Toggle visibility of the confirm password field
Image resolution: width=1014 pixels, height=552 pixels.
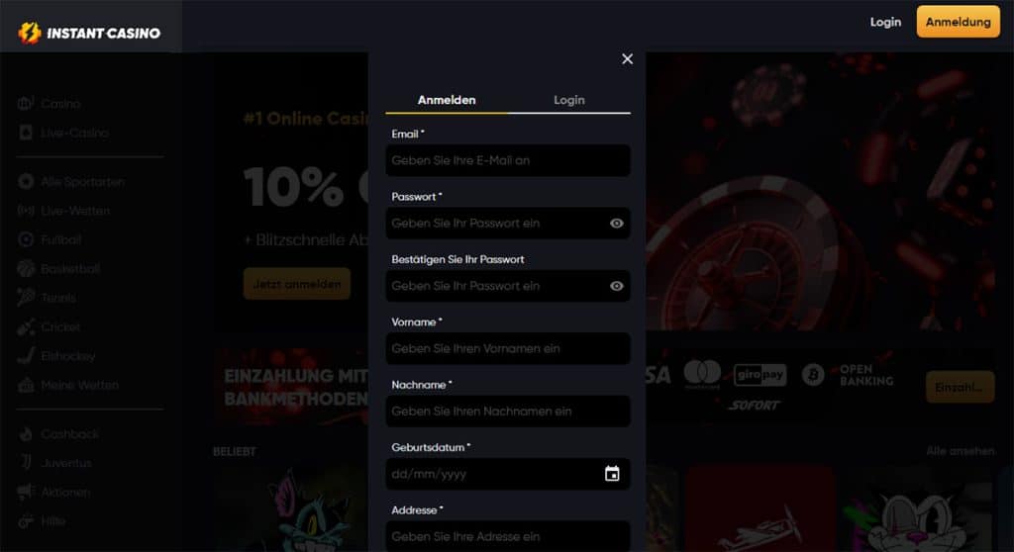coord(617,286)
